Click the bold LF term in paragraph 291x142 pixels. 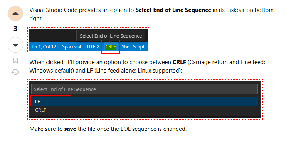tap(90, 71)
